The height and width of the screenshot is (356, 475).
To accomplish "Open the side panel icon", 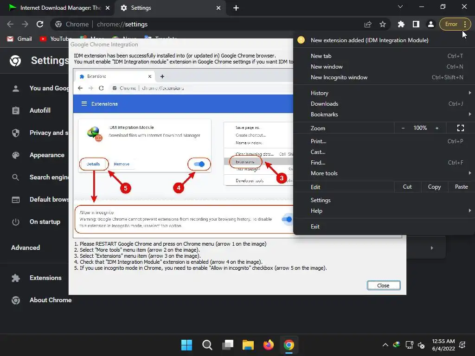I will click(x=416, y=24).
